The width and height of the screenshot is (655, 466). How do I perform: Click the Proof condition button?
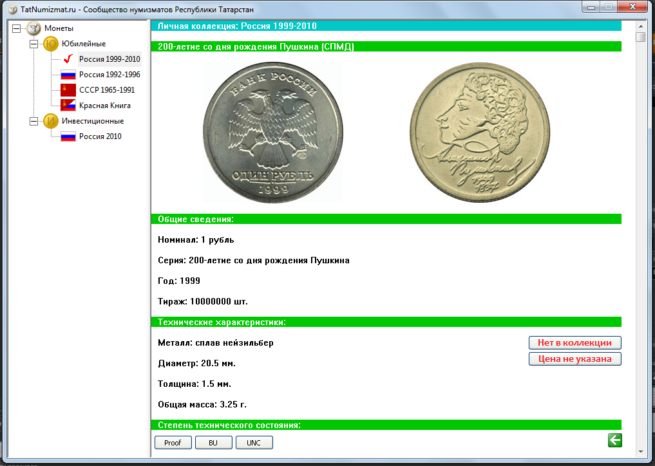[173, 443]
